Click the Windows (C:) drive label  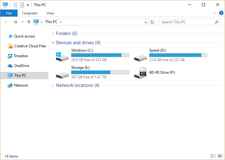(82, 50)
